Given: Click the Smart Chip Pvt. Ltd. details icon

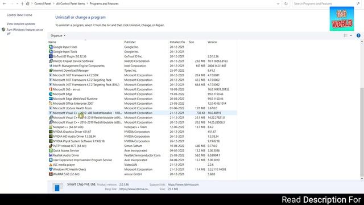Looking at the screenshot, I should pyautogui.click(x=57, y=187).
